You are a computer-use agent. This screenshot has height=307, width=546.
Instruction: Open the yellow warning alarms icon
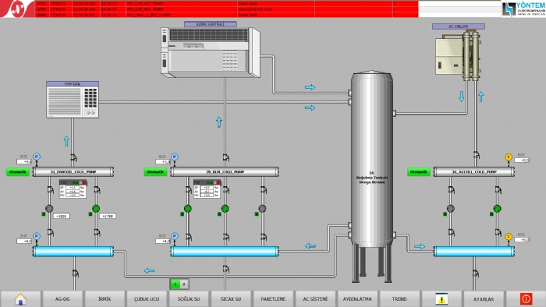click(441, 299)
